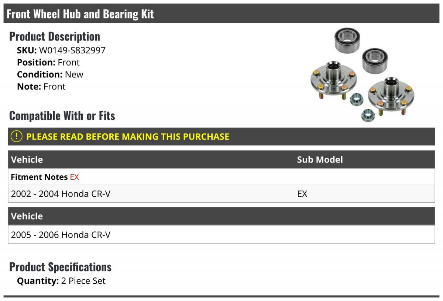Screen dimensions: 443x301
Task: Click the Quantity 2 Piece Set text
Action: 61,281
